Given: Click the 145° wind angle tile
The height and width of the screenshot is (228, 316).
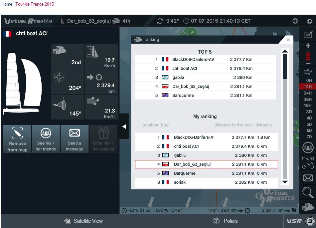Looking at the screenshot, I should (x=68, y=107).
